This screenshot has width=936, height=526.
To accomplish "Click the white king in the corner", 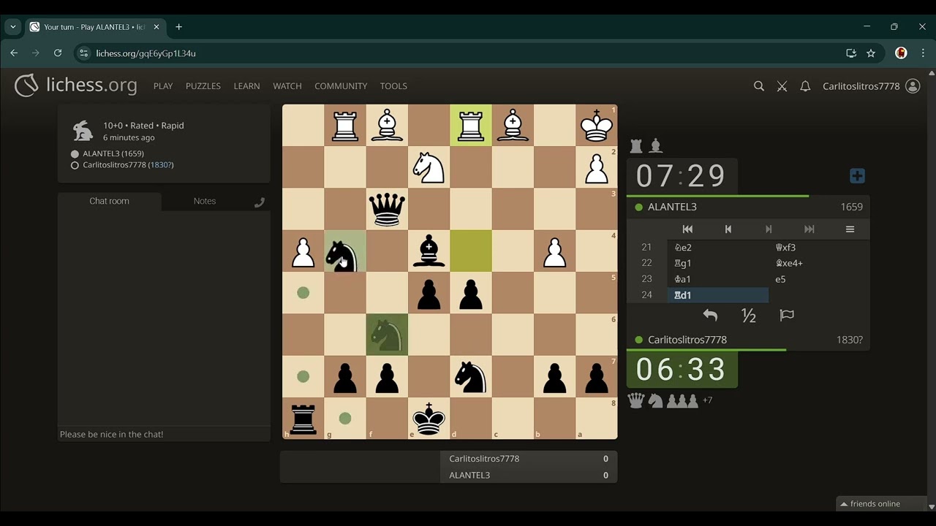I will coord(597,126).
